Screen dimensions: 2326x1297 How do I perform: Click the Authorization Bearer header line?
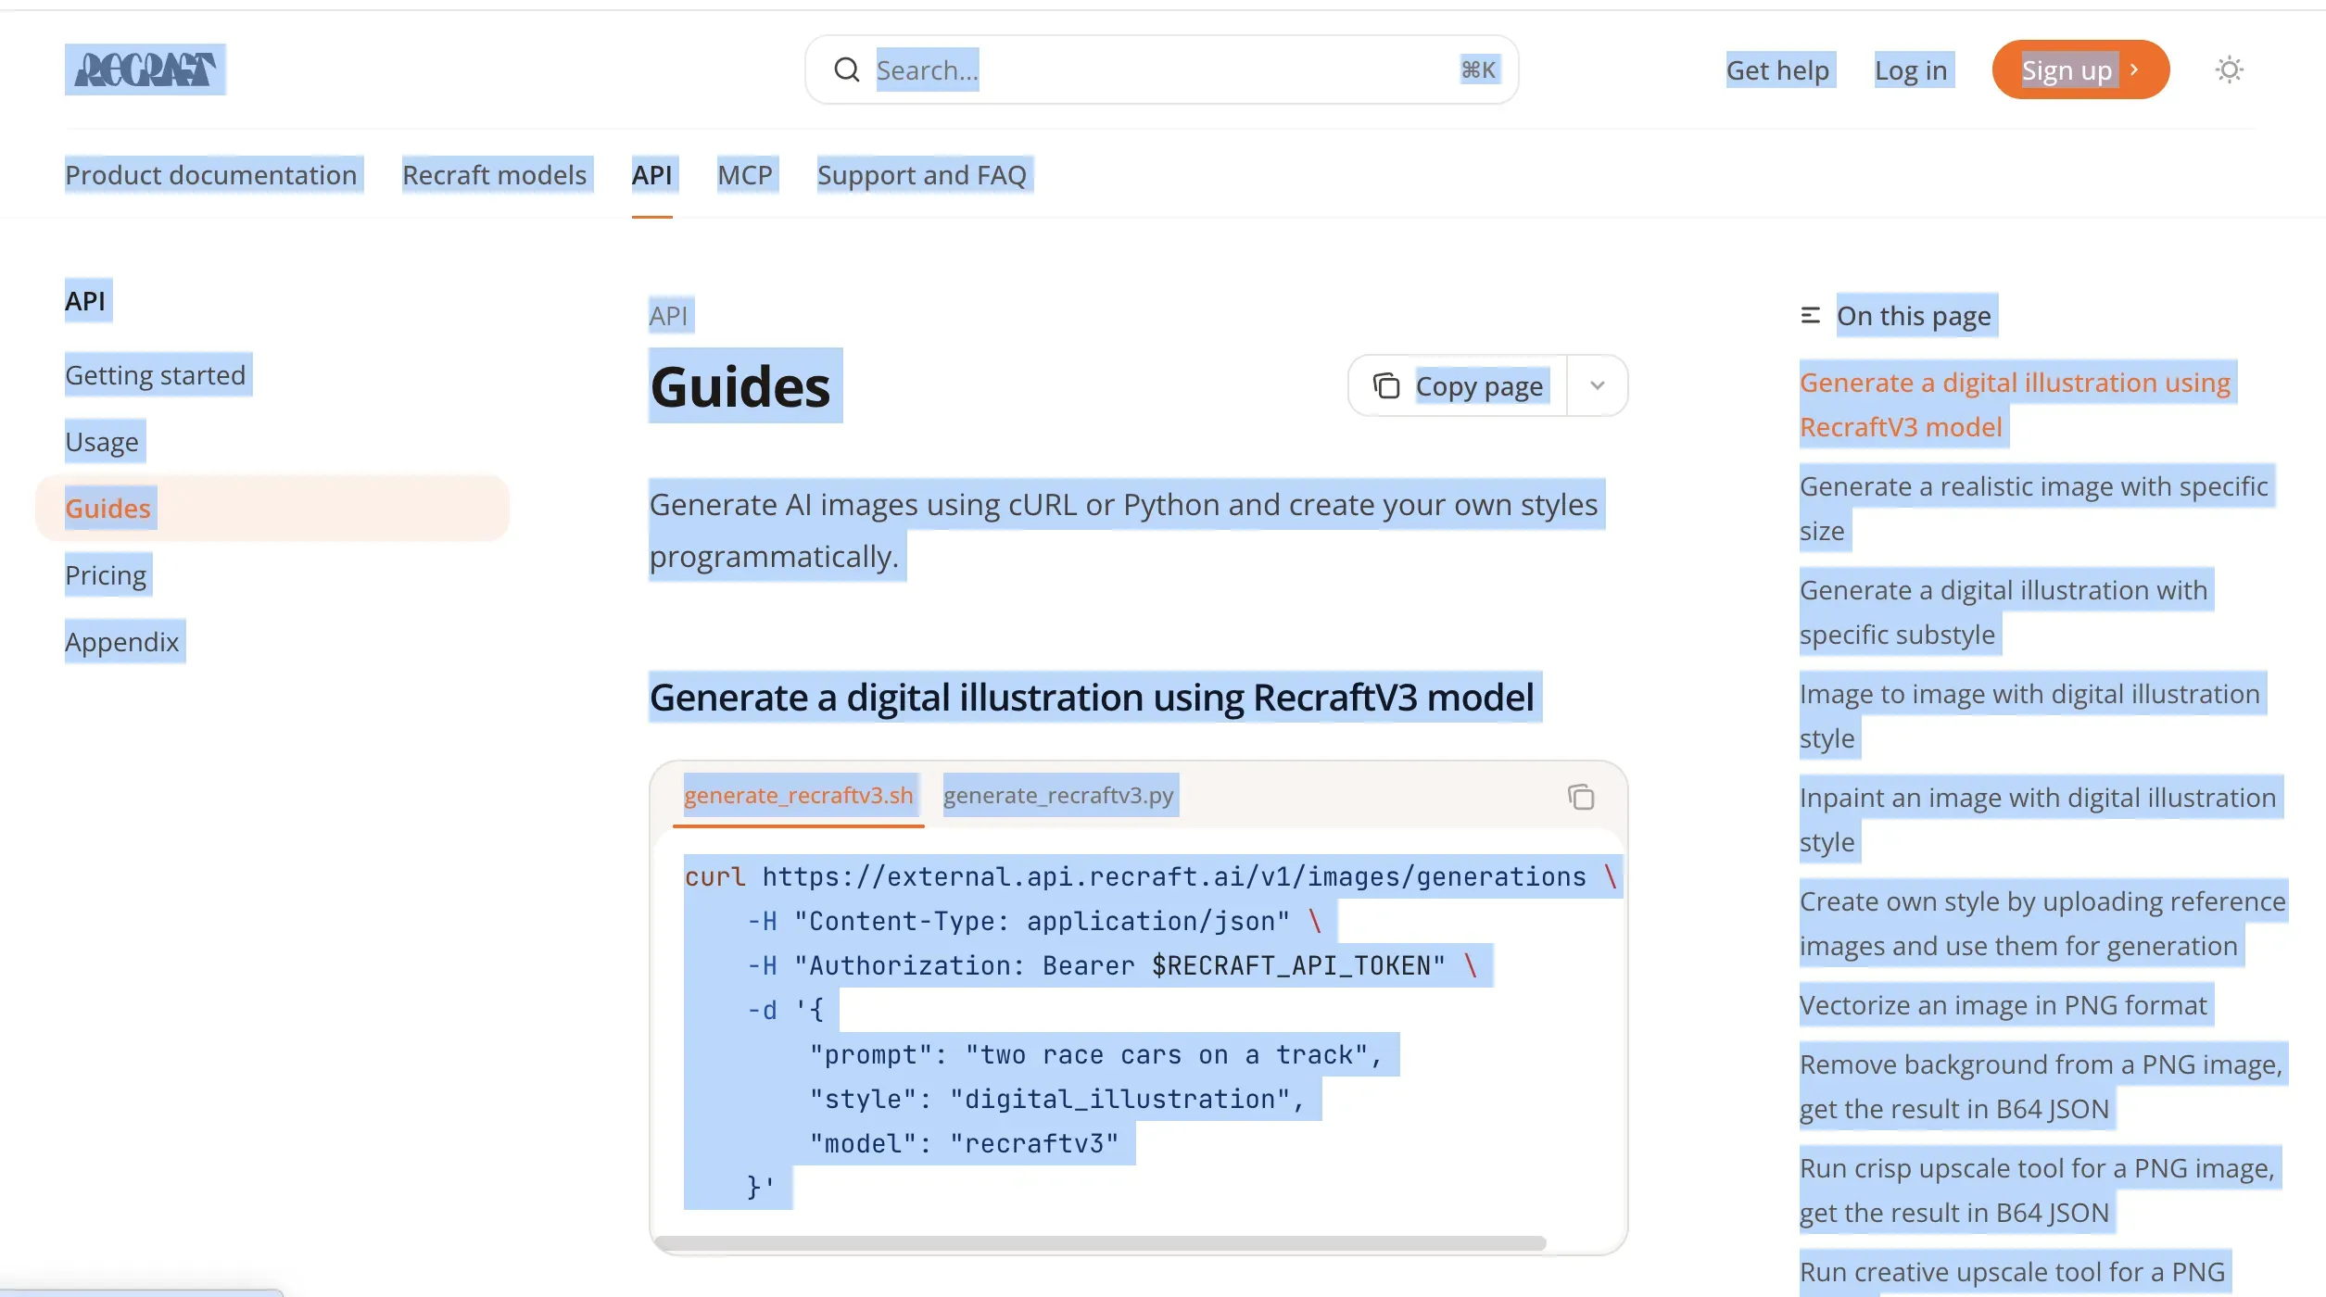click(1112, 965)
